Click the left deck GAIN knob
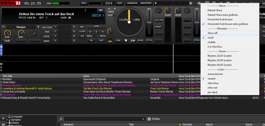 click(x=168, y=11)
